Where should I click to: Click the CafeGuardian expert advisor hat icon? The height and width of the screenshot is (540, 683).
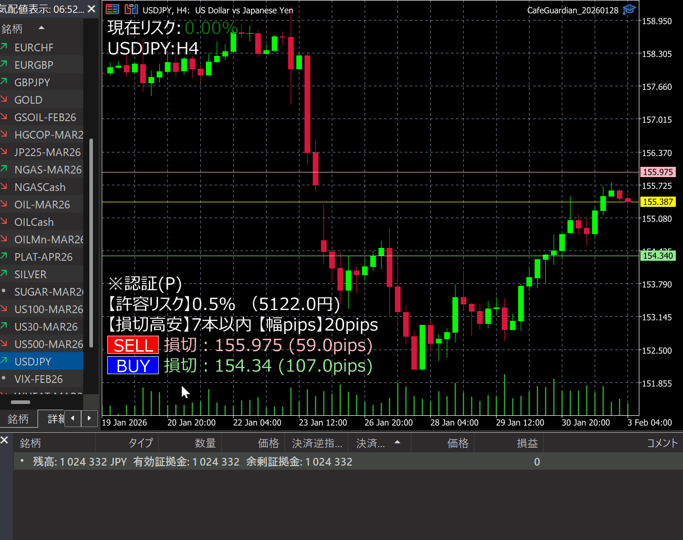click(x=629, y=10)
